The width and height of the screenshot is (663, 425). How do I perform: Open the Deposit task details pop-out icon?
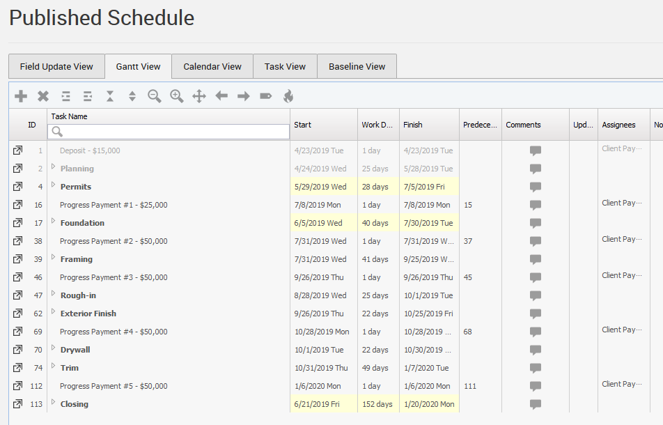point(18,150)
